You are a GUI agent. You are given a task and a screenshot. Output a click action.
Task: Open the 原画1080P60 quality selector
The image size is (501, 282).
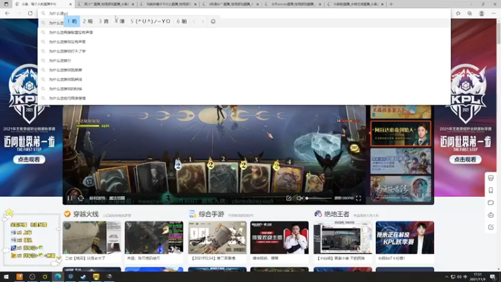point(344,198)
